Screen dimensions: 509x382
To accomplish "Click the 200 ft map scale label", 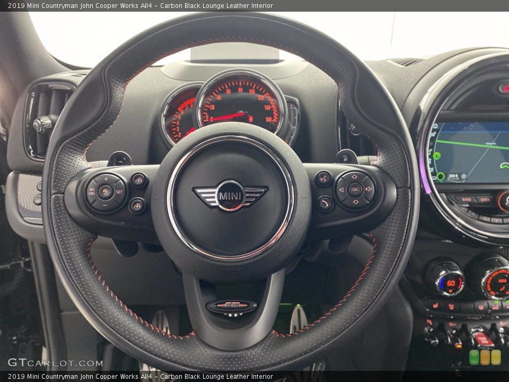I will pyautogui.click(x=453, y=176).
